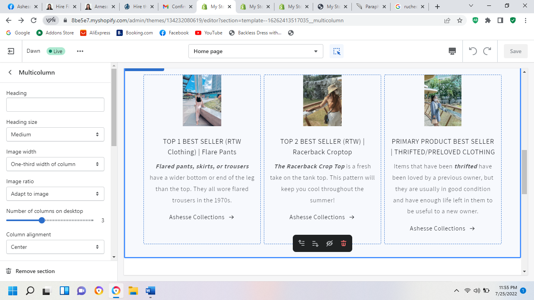Undo the last editor change
The image size is (534, 300).
[473, 51]
